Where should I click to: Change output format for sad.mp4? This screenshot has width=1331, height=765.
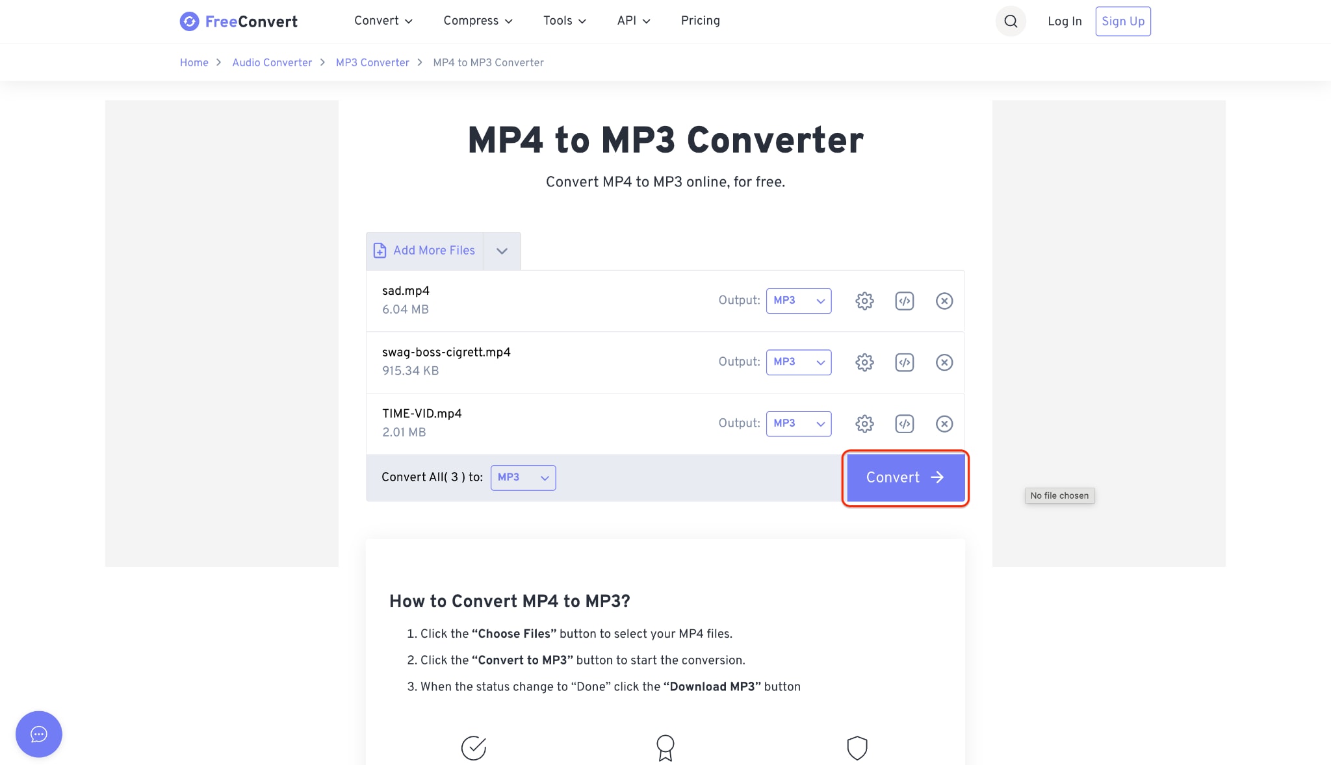(799, 301)
